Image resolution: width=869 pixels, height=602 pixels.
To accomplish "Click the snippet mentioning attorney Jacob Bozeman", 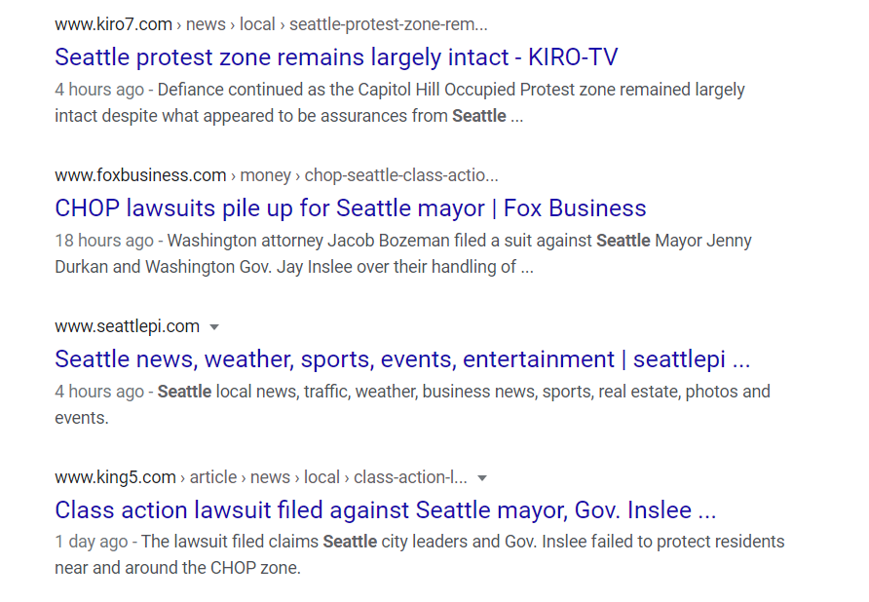I will click(x=403, y=253).
